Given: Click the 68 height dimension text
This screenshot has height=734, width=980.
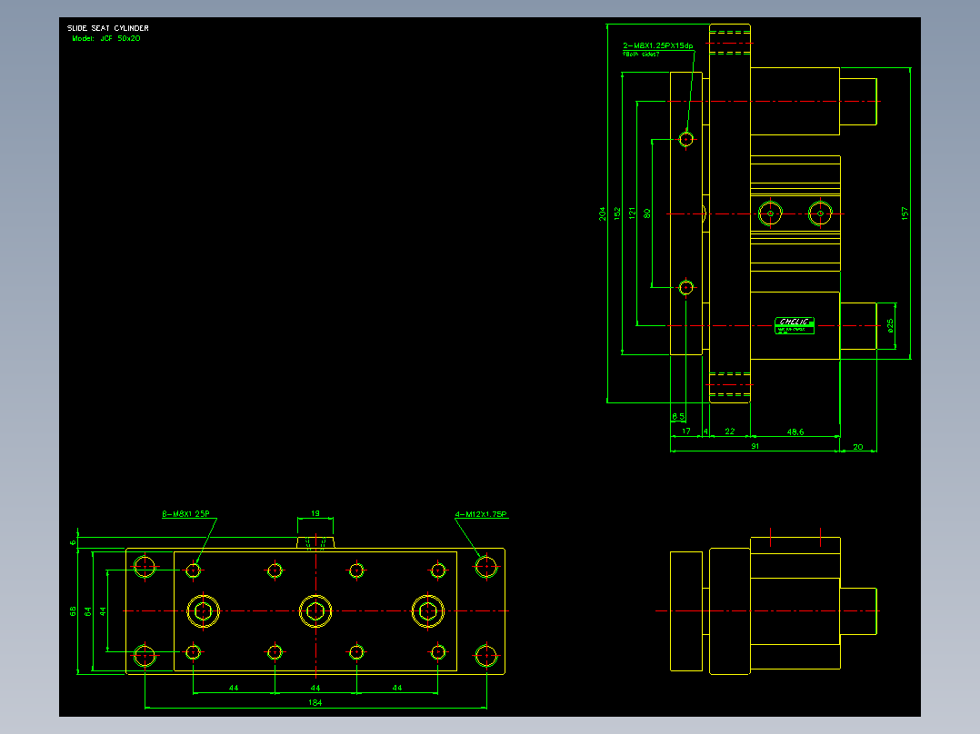Looking at the screenshot, I should tap(73, 611).
